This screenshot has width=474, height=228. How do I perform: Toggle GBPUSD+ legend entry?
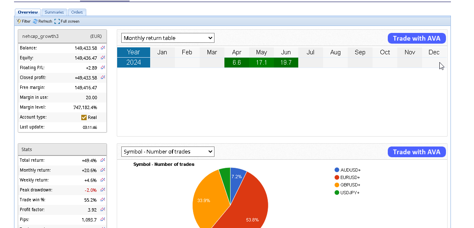350,185
